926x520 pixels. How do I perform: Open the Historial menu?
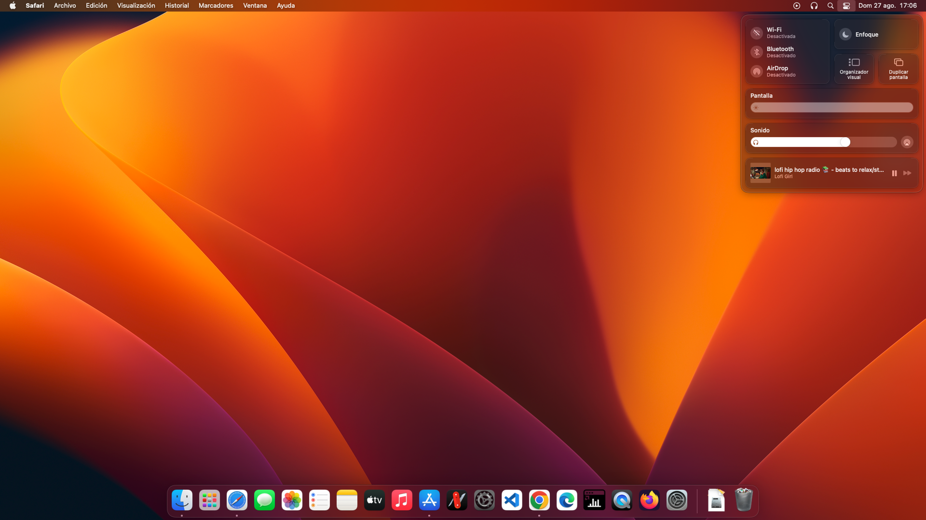[x=177, y=5]
